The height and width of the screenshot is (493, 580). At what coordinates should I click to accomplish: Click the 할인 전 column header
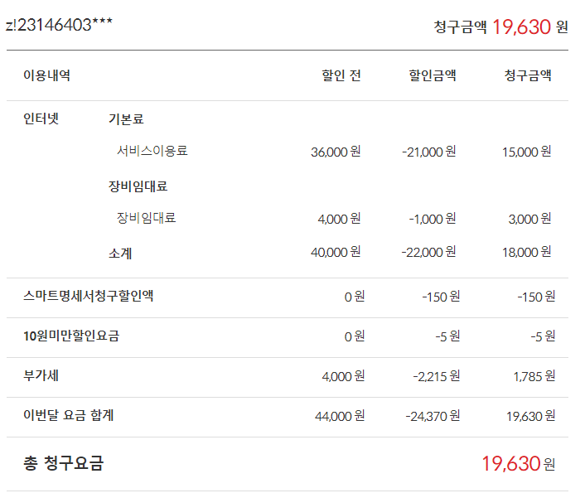click(x=341, y=75)
